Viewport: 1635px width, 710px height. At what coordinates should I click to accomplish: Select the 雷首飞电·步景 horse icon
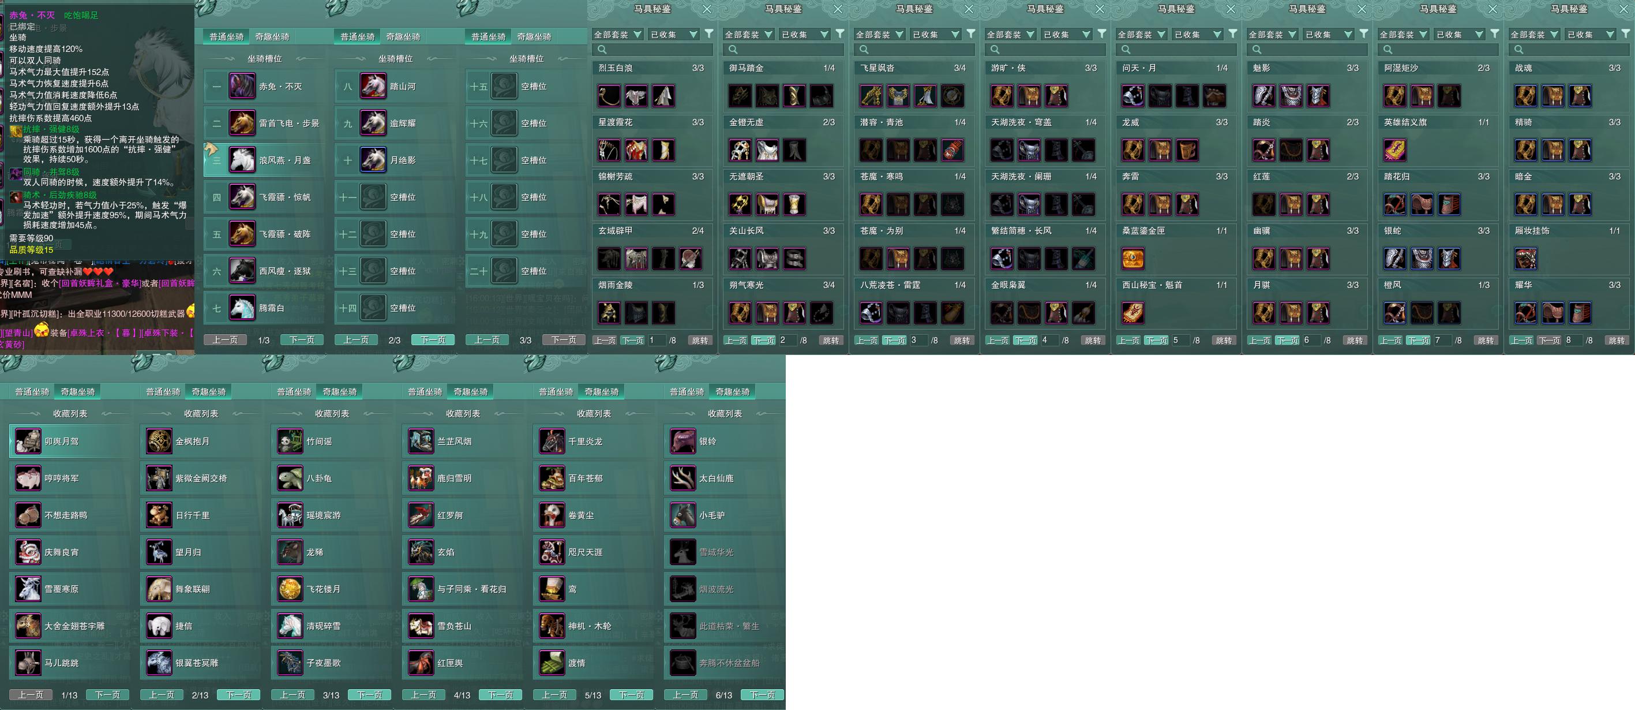[242, 123]
